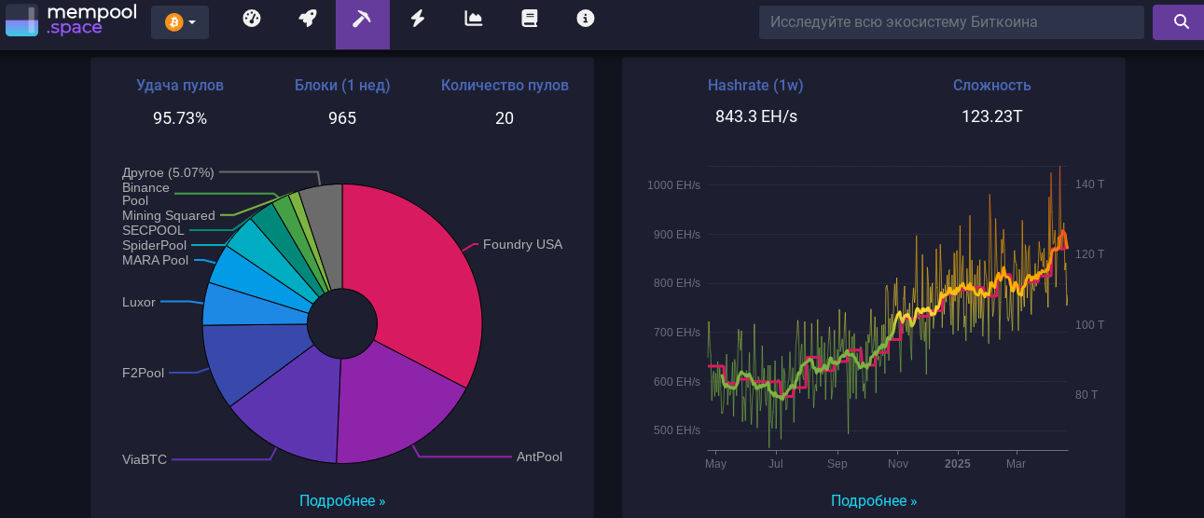Click the ViaBTC pool label
The width and height of the screenshot is (1204, 518).
tap(145, 459)
